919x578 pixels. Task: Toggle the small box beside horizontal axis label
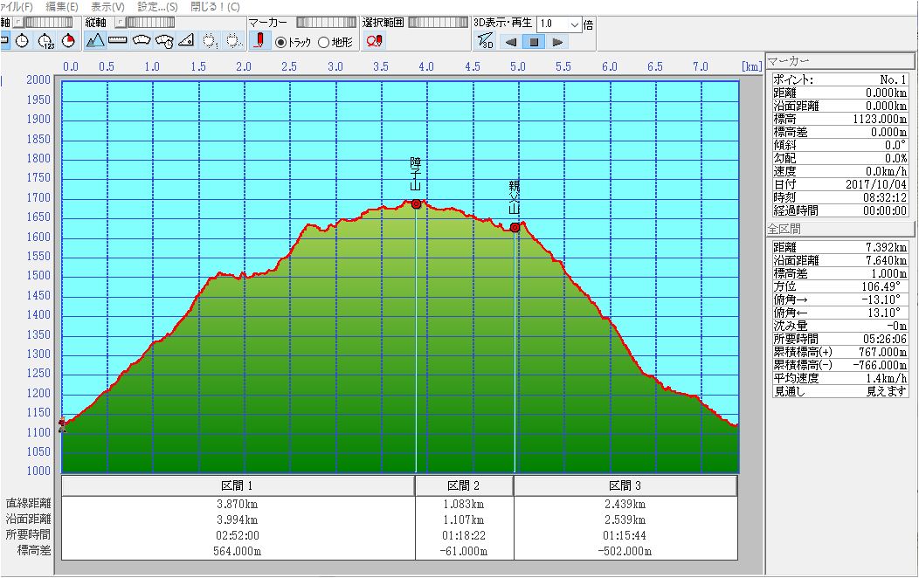[x=18, y=22]
